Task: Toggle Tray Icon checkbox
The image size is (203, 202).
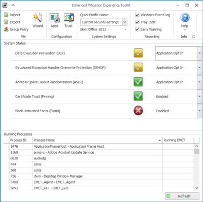Action: [137, 22]
